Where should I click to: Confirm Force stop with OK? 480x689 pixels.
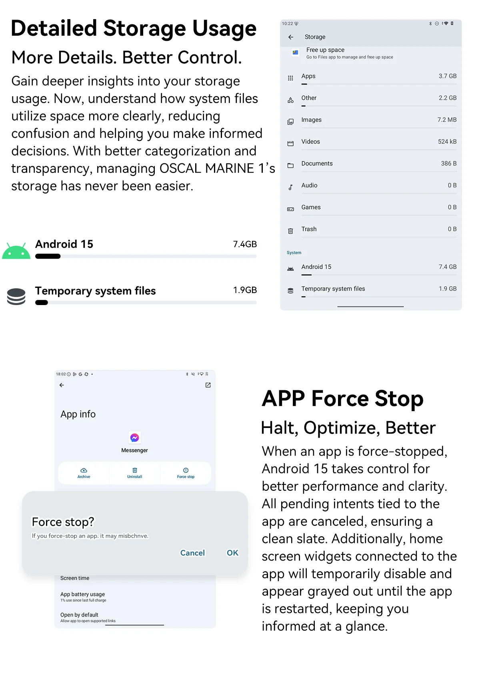coord(232,553)
